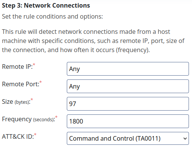Click the red asterisk next to ATT&CK ID
The width and height of the screenshot is (192, 149).
pos(35,134)
